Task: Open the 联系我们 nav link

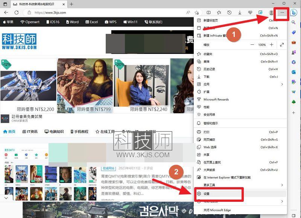Action: coord(154,22)
